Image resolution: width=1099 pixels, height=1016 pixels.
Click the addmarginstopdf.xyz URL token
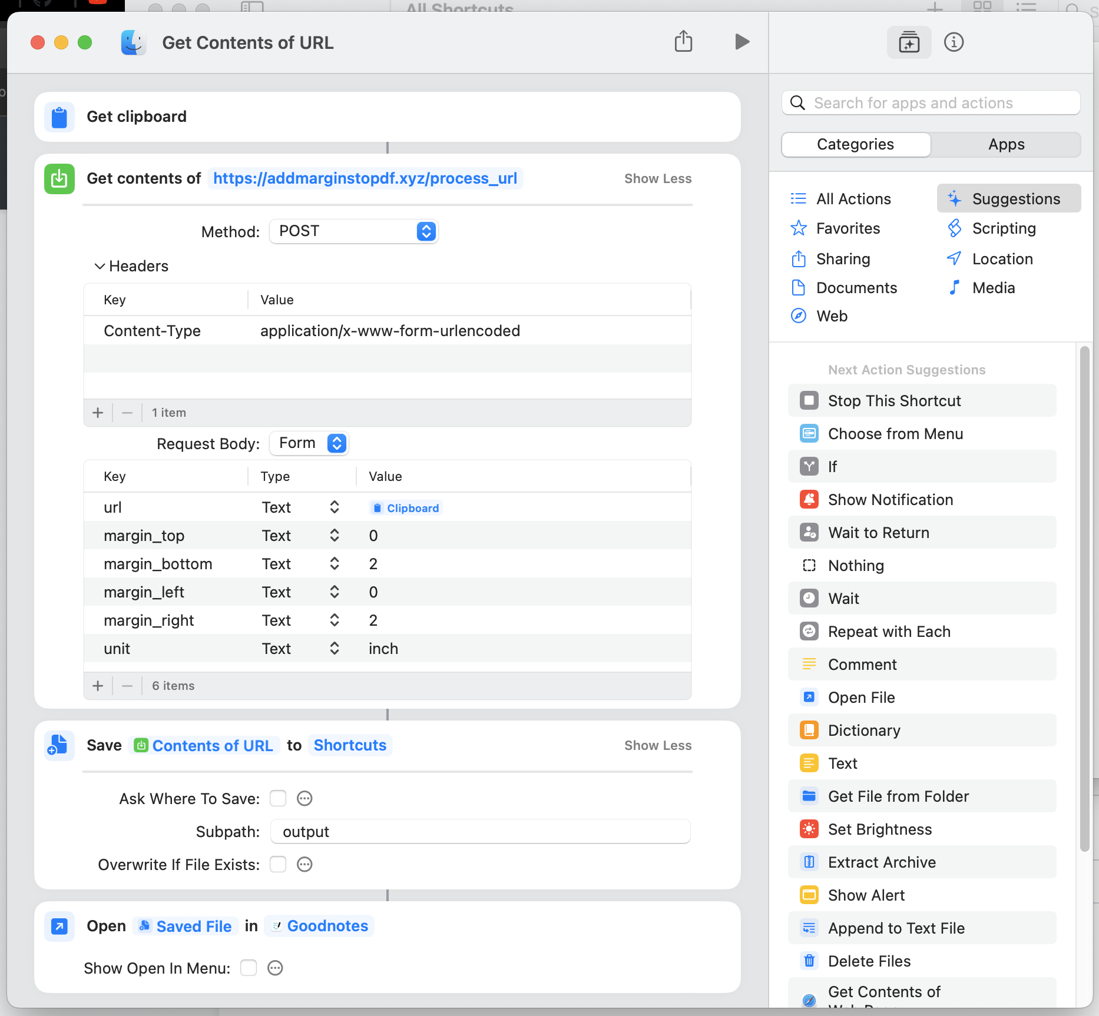[365, 178]
